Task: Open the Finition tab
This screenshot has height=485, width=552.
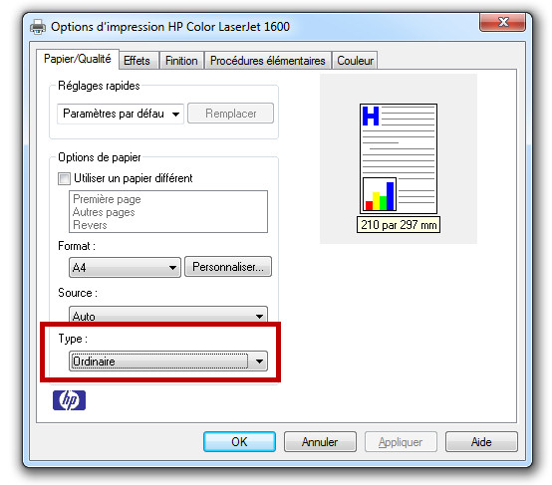Action: point(181,61)
